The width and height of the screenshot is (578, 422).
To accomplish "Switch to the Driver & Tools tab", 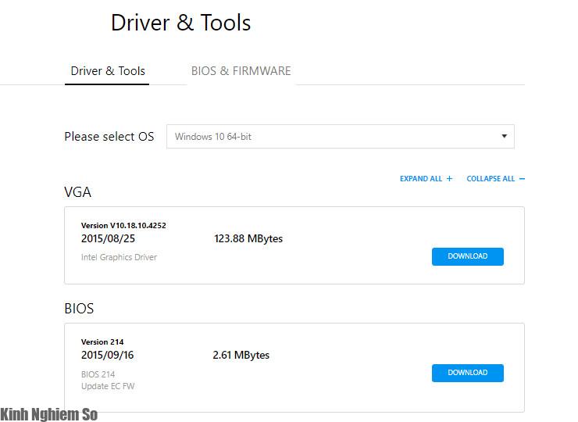I will click(x=108, y=71).
